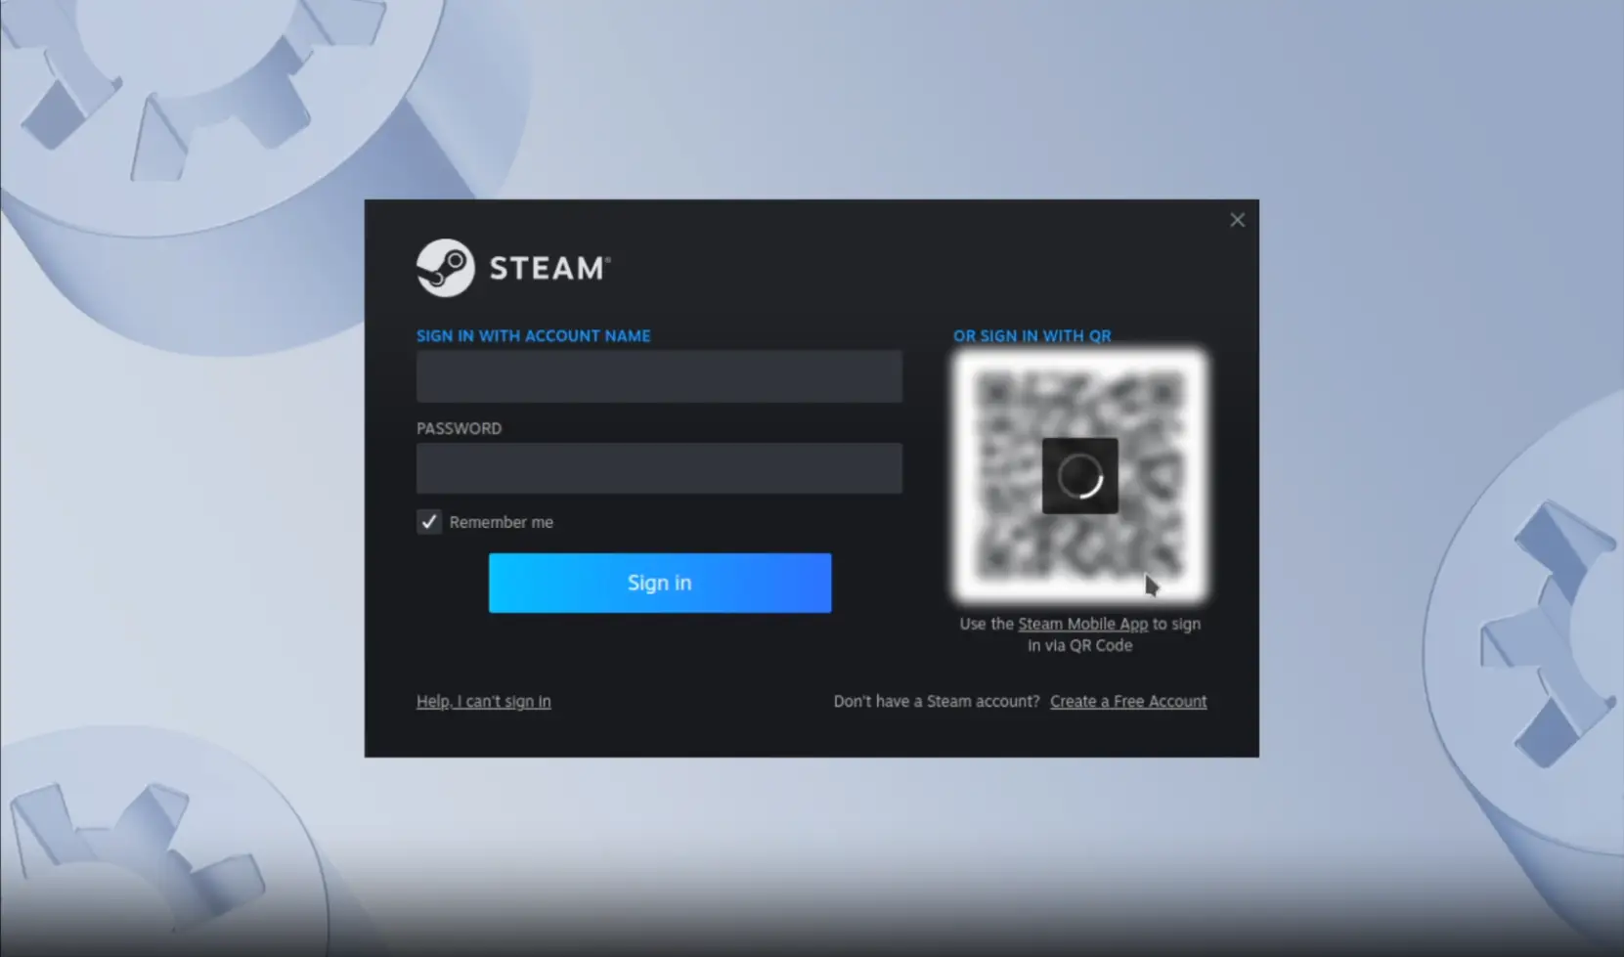The width and height of the screenshot is (1624, 957).
Task: Click the gear graphic on right edge background
Action: 1545,635
